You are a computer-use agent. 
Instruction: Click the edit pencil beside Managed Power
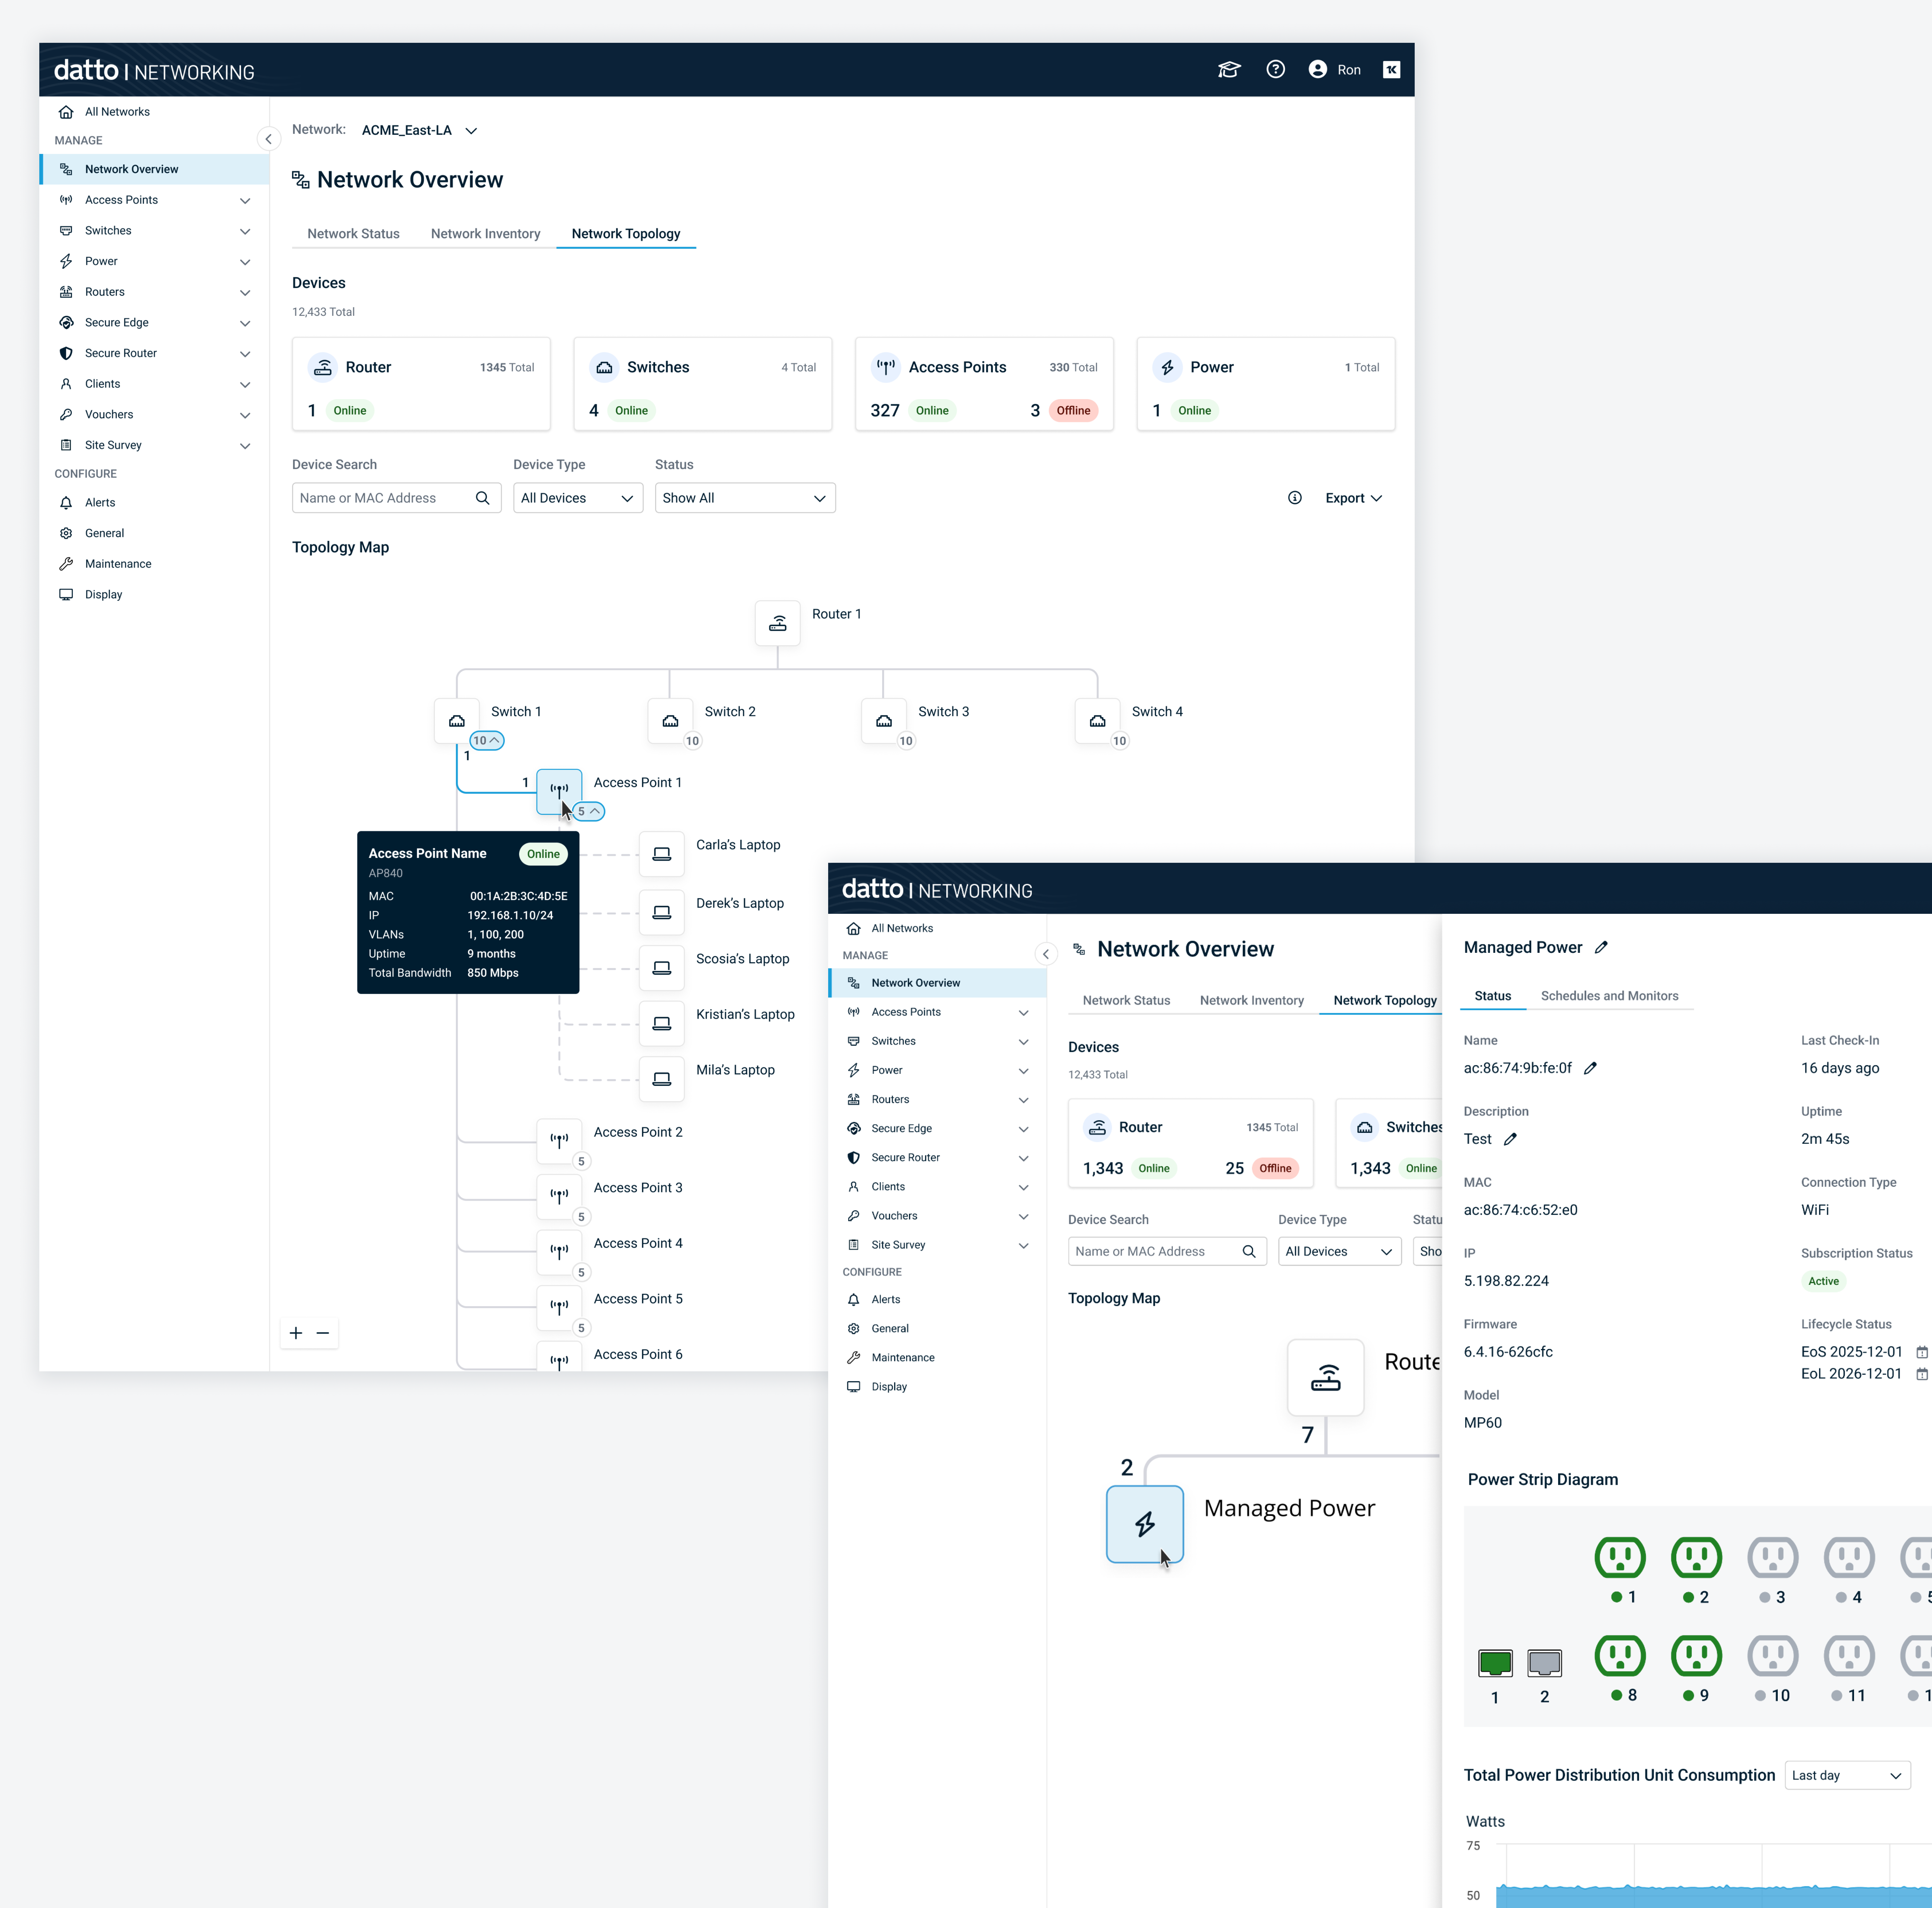pyautogui.click(x=1601, y=947)
